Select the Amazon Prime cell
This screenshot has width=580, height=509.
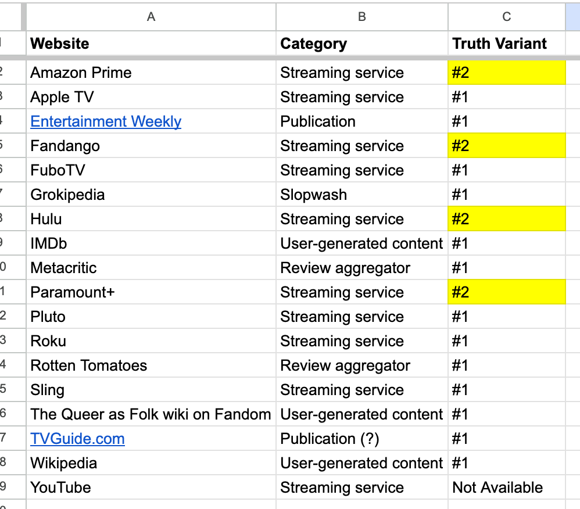151,73
